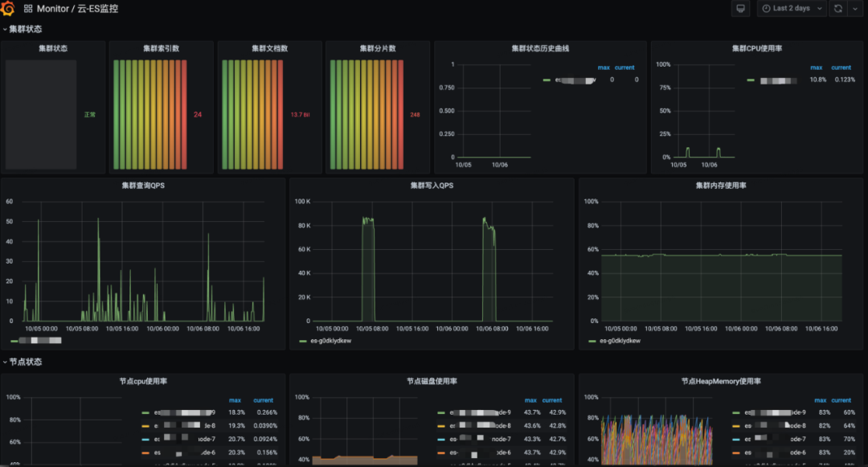Open the 集群查询QPS panel title menu
The image size is (868, 467).
143,186
